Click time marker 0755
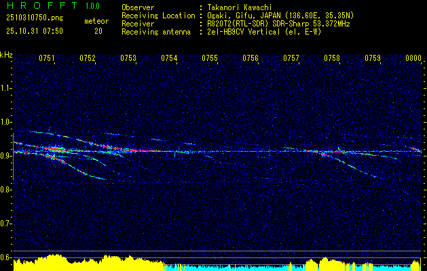Viewport: 427px width, 271px height. 210,58
